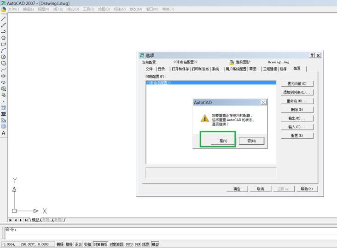Switch to the 布局1 layout tab
This screenshot has width=337, height=248.
coord(46,220)
